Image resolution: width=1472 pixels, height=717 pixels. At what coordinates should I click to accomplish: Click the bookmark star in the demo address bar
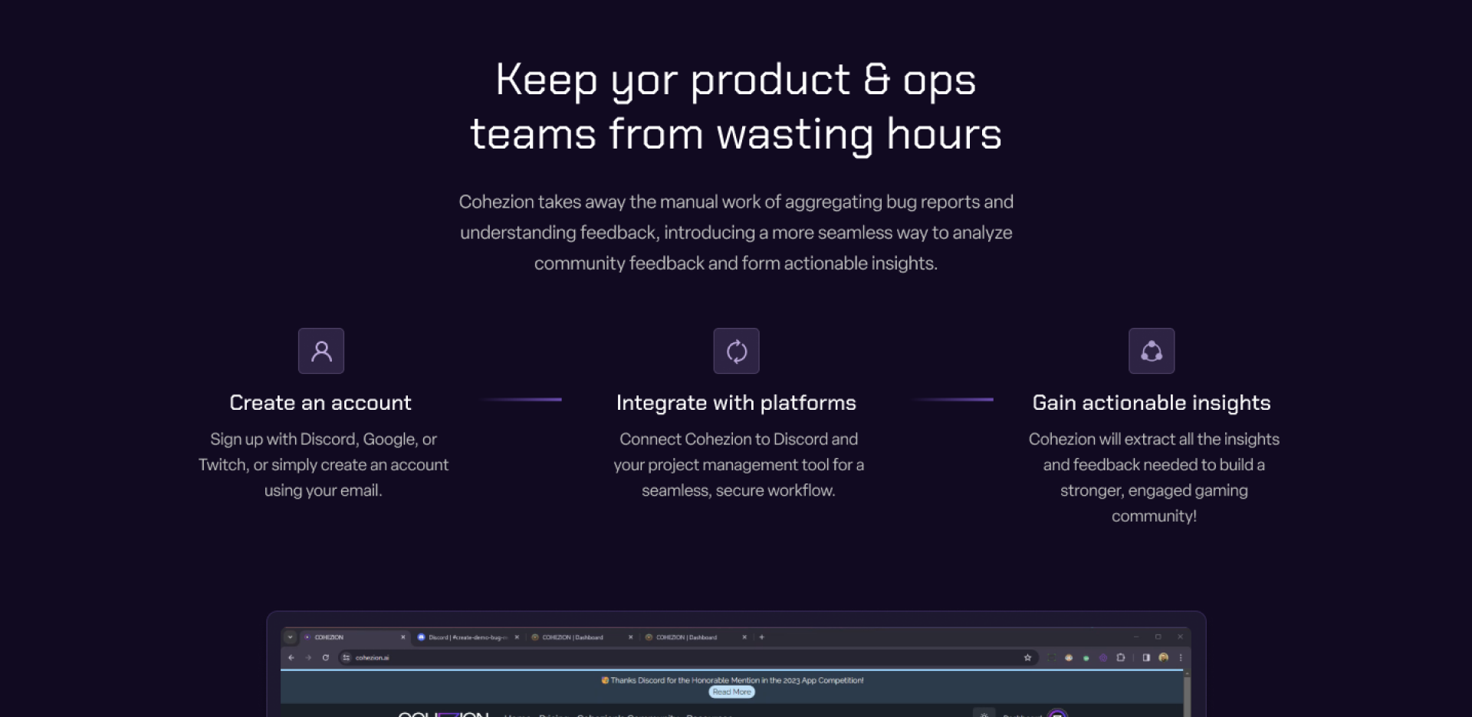[x=1027, y=657]
